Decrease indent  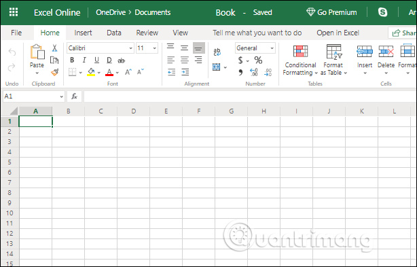coord(172,72)
